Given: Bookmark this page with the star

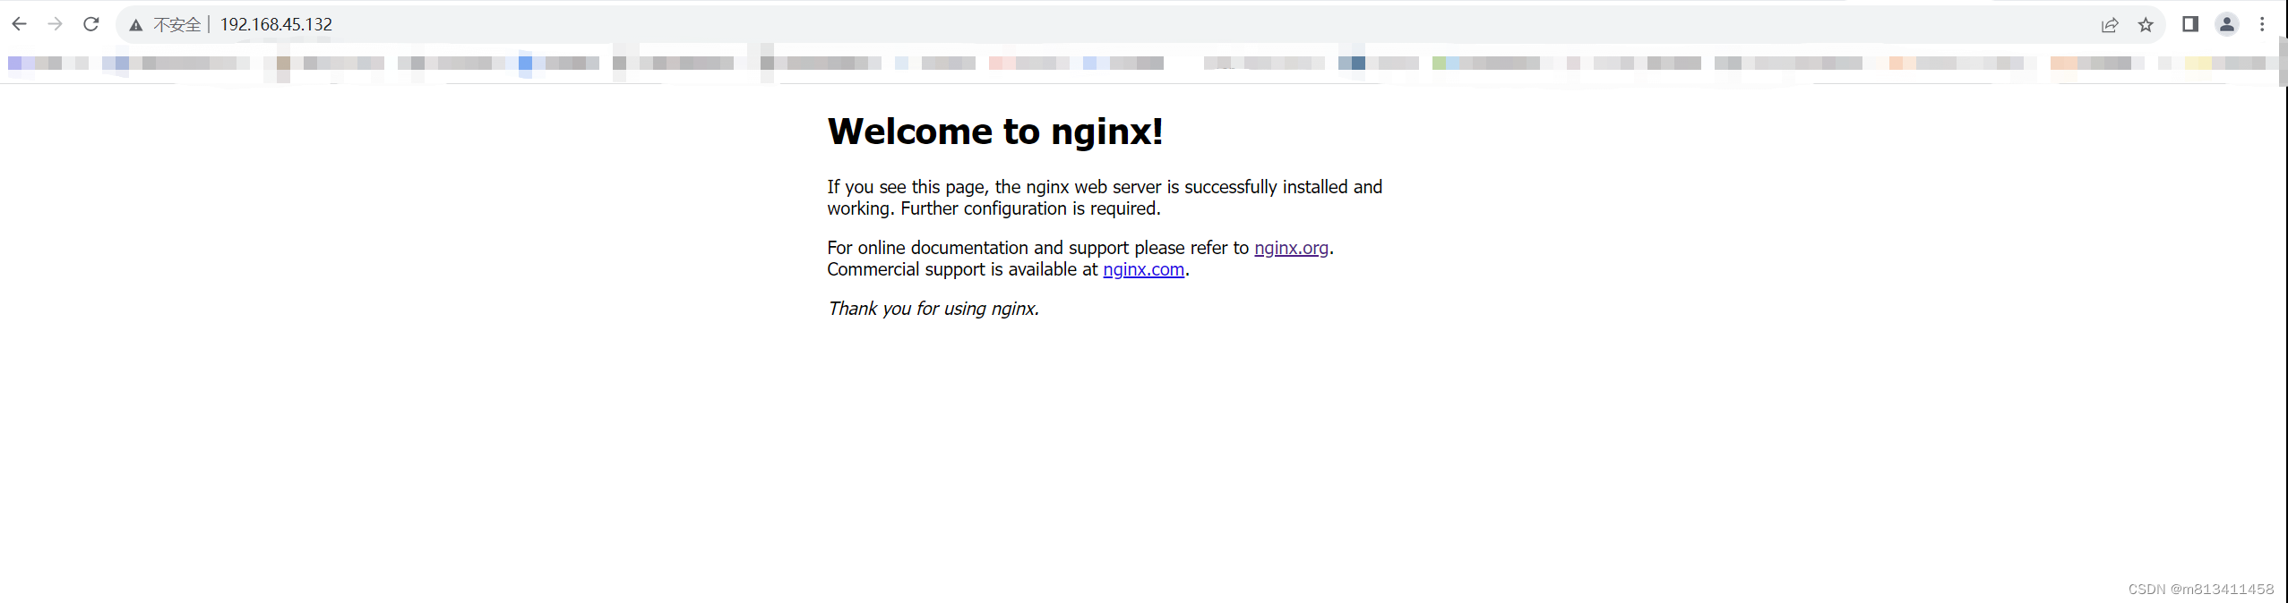Looking at the screenshot, I should point(2146,25).
